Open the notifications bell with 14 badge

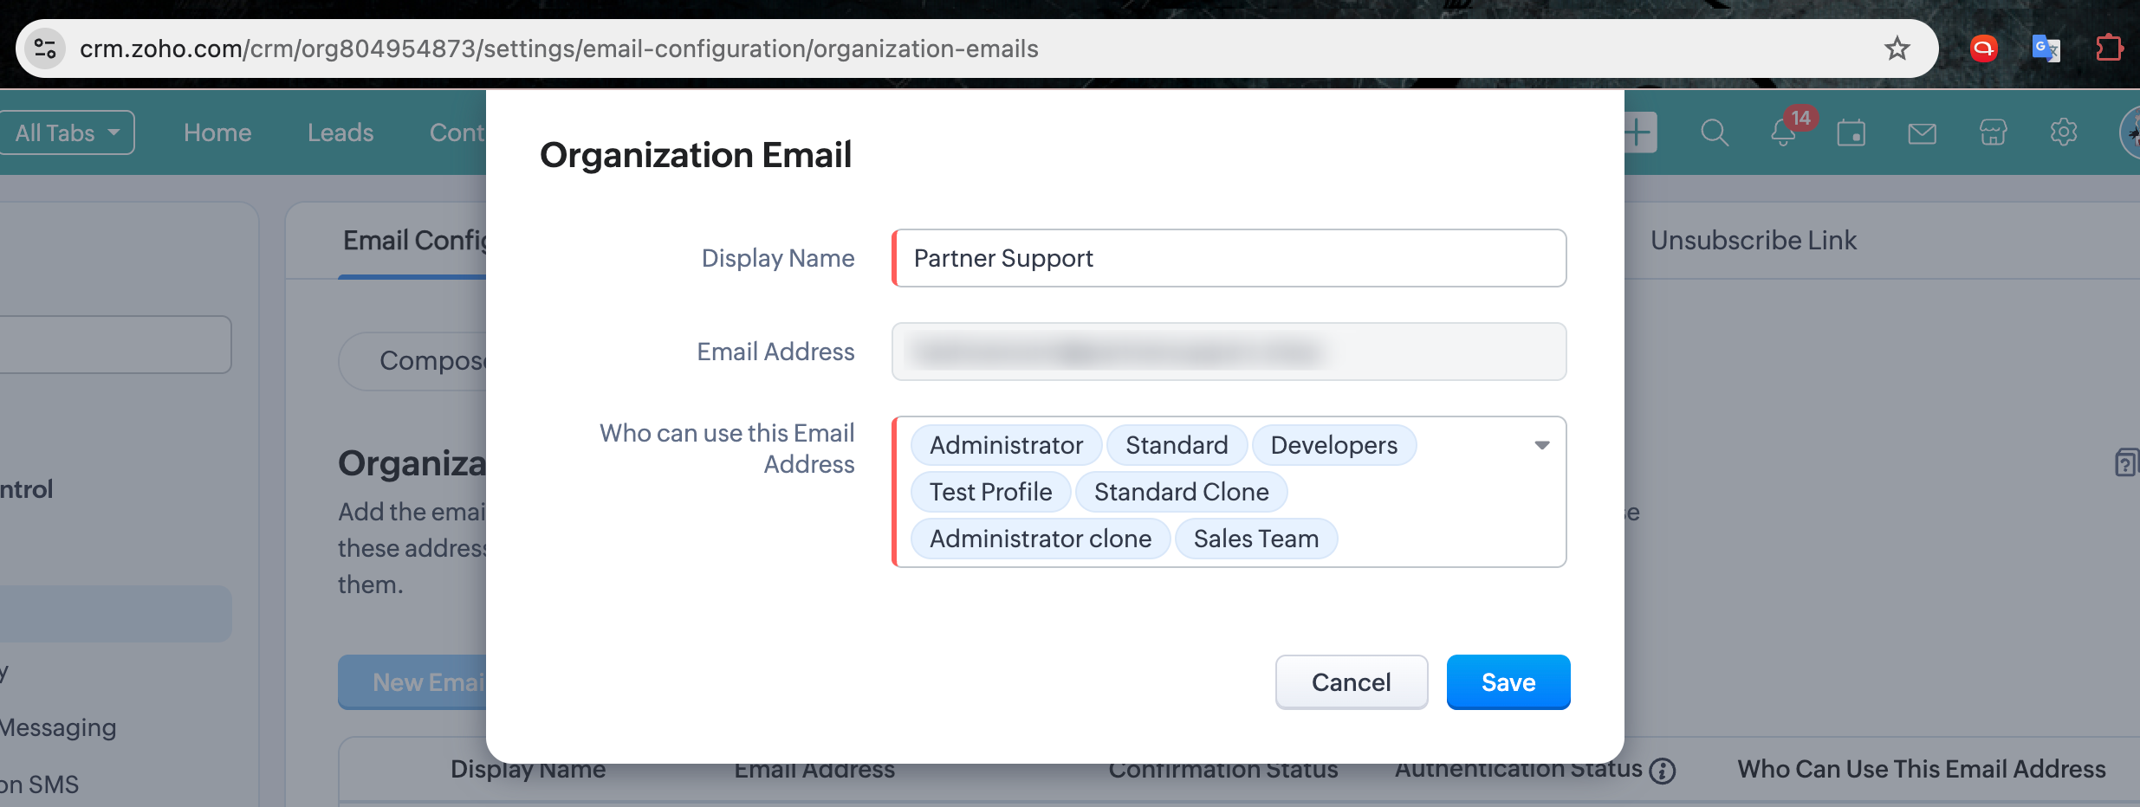(1784, 133)
